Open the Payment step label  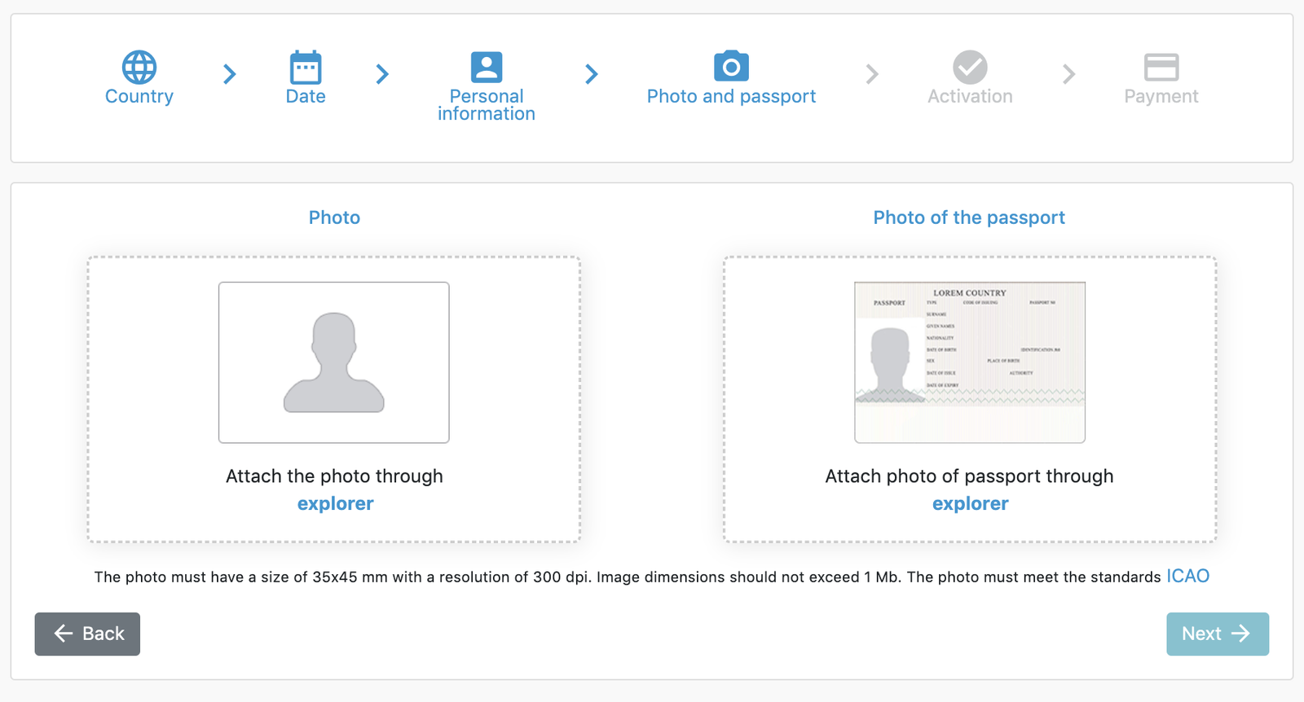coord(1161,96)
